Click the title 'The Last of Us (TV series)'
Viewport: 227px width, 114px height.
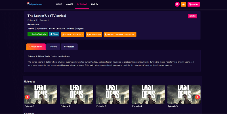(x=47, y=16)
